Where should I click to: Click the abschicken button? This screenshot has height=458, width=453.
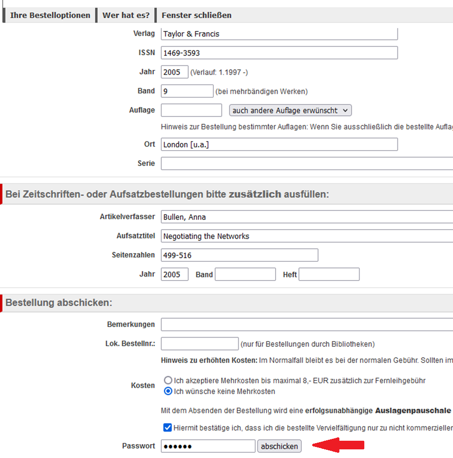[279, 446]
